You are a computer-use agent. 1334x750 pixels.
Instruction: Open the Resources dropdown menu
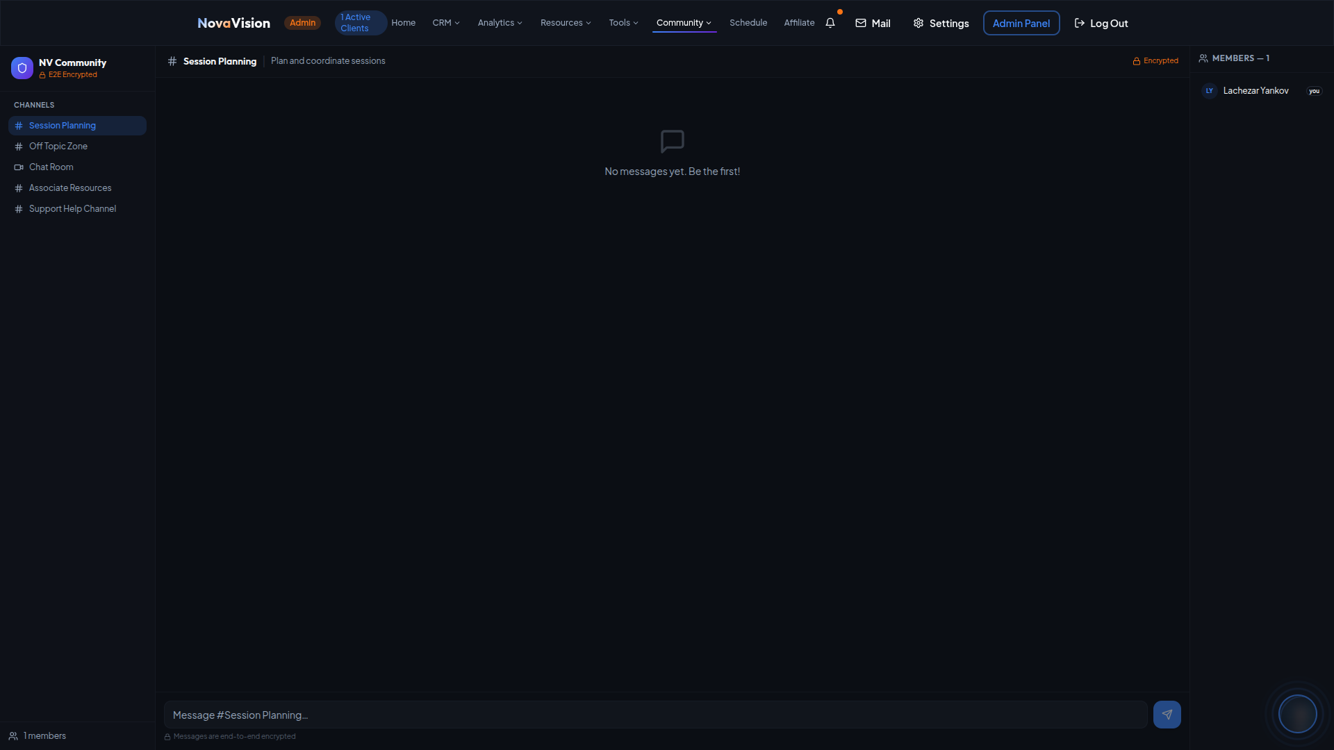[x=566, y=23]
